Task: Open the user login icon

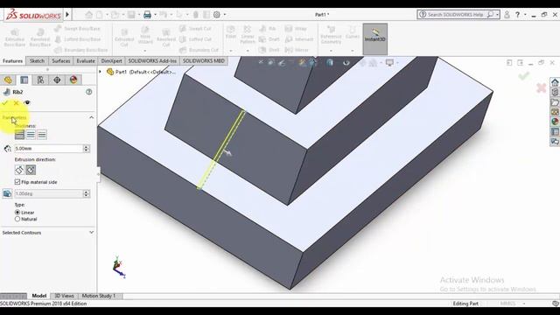Action: click(x=507, y=15)
